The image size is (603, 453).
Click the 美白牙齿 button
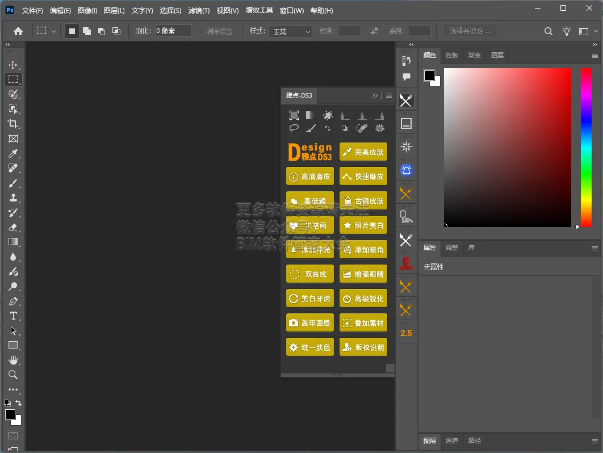tap(310, 299)
